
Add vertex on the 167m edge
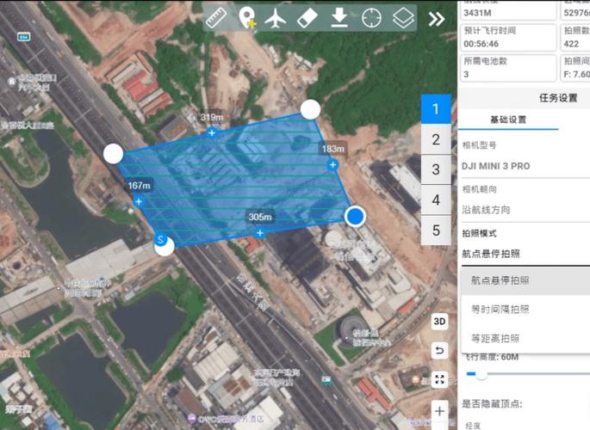coord(139,201)
